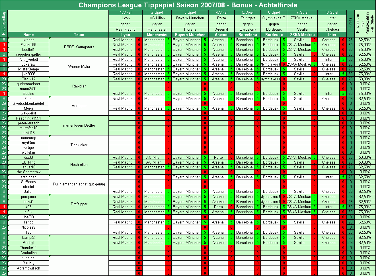
Task: Click the Platz Spieltag vertical header
Action: 4,24
